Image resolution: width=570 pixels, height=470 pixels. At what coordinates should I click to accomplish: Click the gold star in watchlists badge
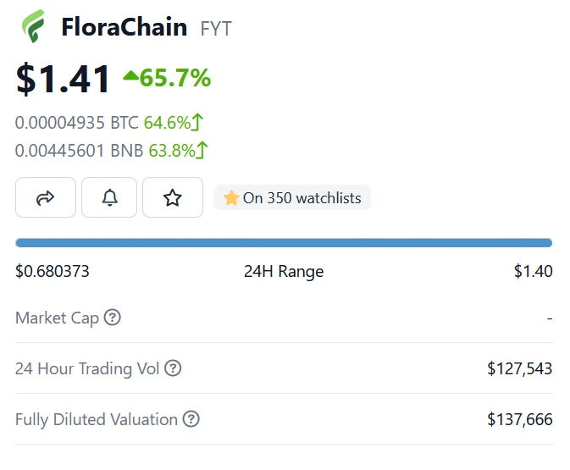coord(231,198)
